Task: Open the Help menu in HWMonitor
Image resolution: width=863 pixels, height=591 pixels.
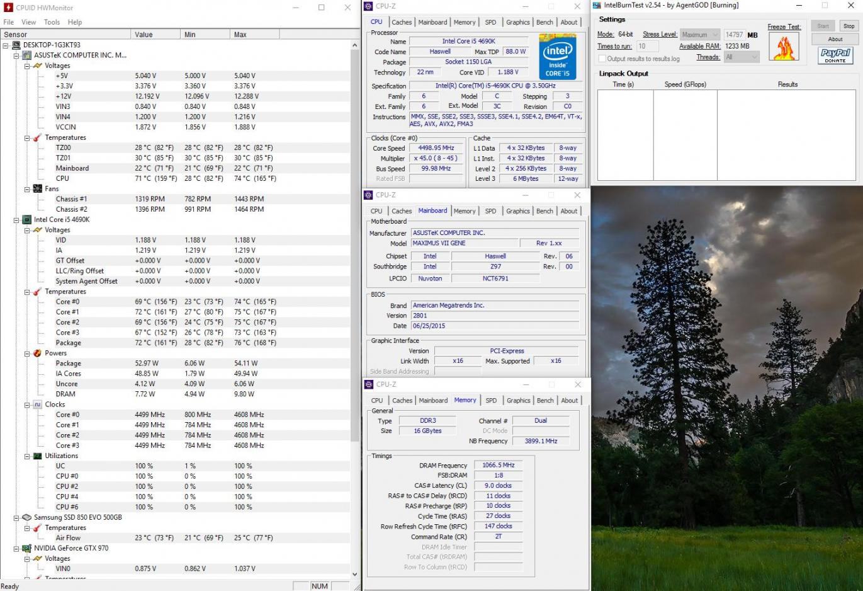Action: (x=75, y=22)
